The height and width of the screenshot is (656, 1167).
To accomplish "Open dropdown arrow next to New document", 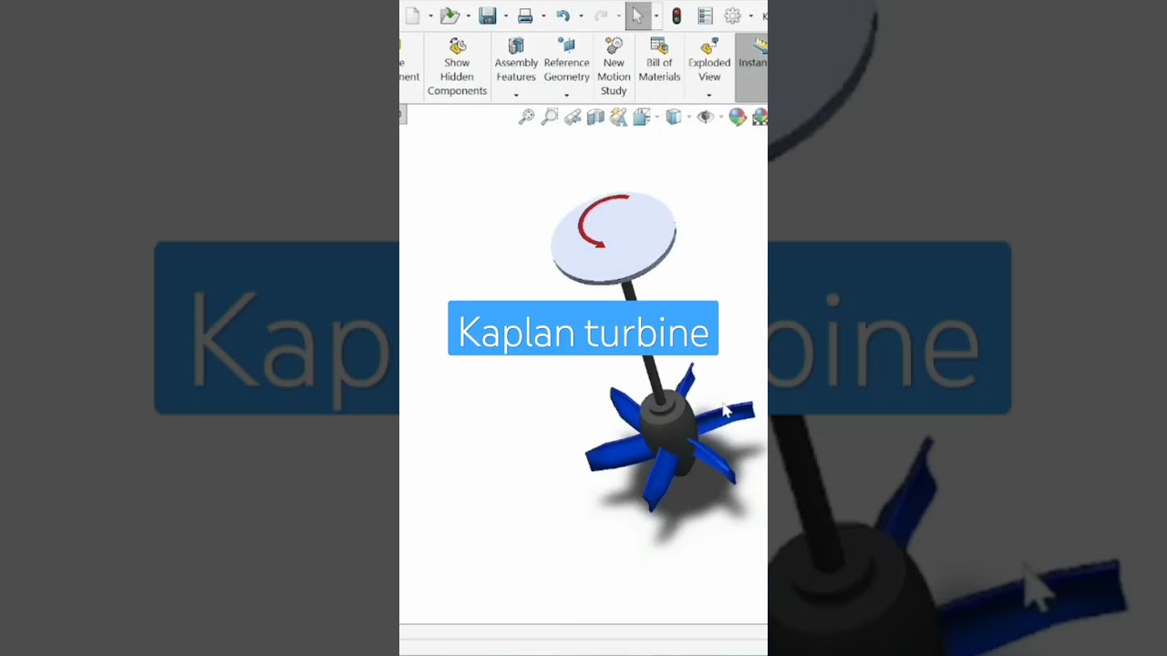I will click(430, 16).
